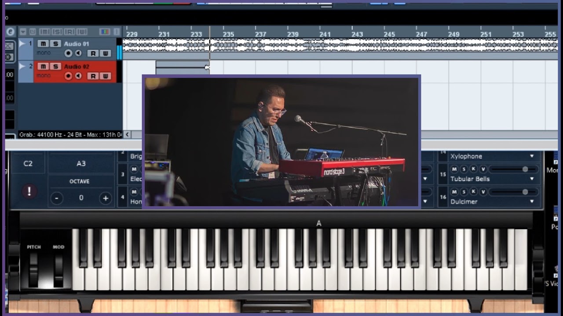Expand track 1 automation triangle
This screenshot has height=316, width=563.
pyautogui.click(x=22, y=43)
